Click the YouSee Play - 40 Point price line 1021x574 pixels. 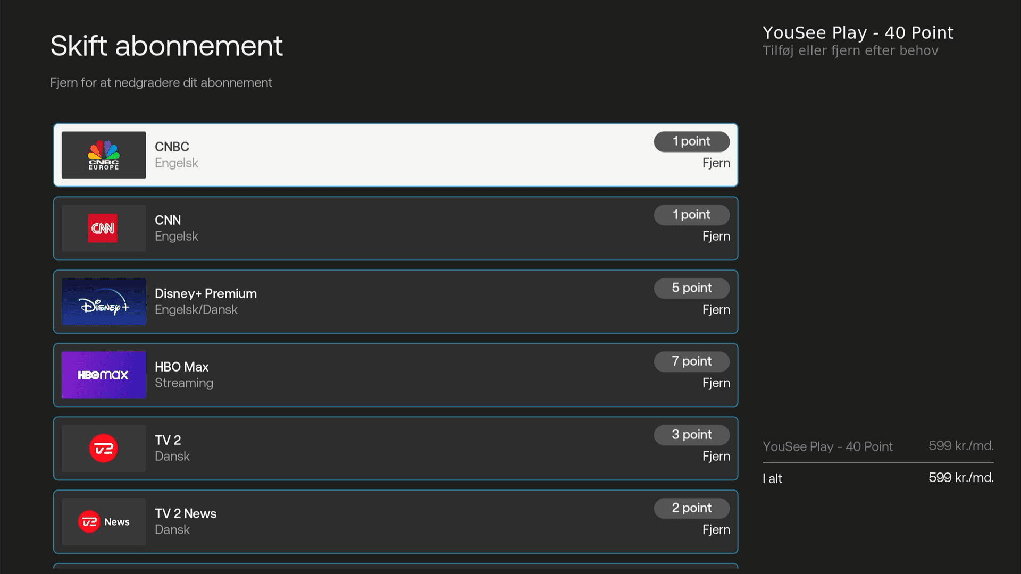pos(878,446)
